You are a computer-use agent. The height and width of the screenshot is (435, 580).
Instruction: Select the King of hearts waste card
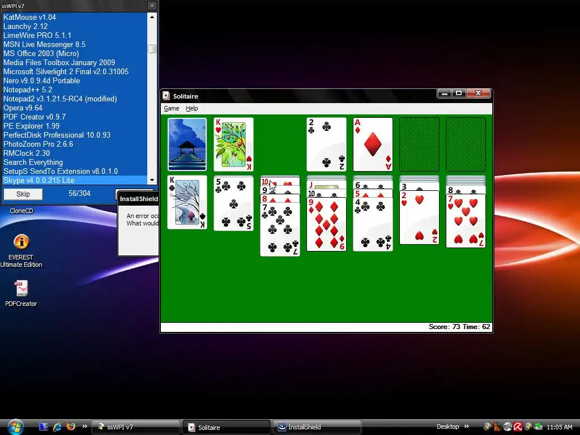click(x=233, y=144)
